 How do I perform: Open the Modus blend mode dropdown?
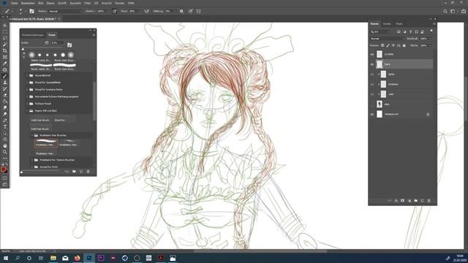pyautogui.click(x=65, y=11)
